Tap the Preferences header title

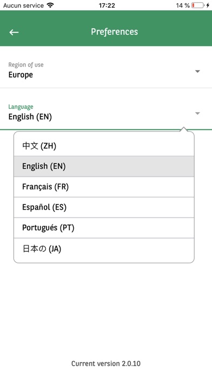pos(115,32)
